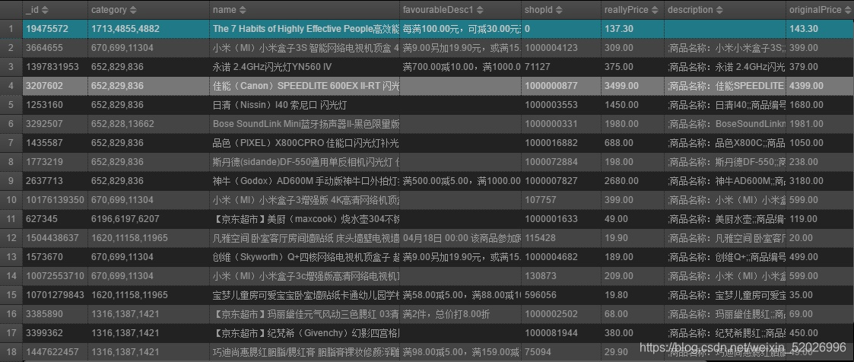Sort by the _id column arrows

(45, 10)
